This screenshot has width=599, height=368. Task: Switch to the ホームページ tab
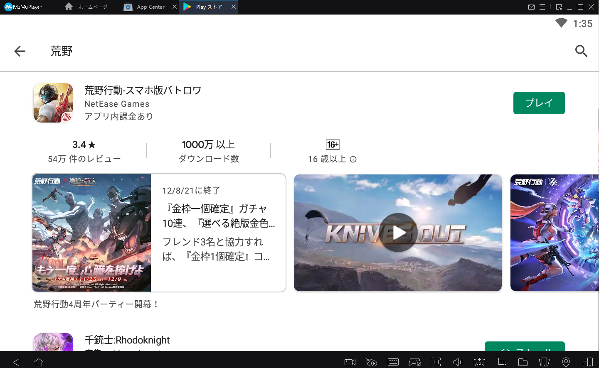[86, 7]
